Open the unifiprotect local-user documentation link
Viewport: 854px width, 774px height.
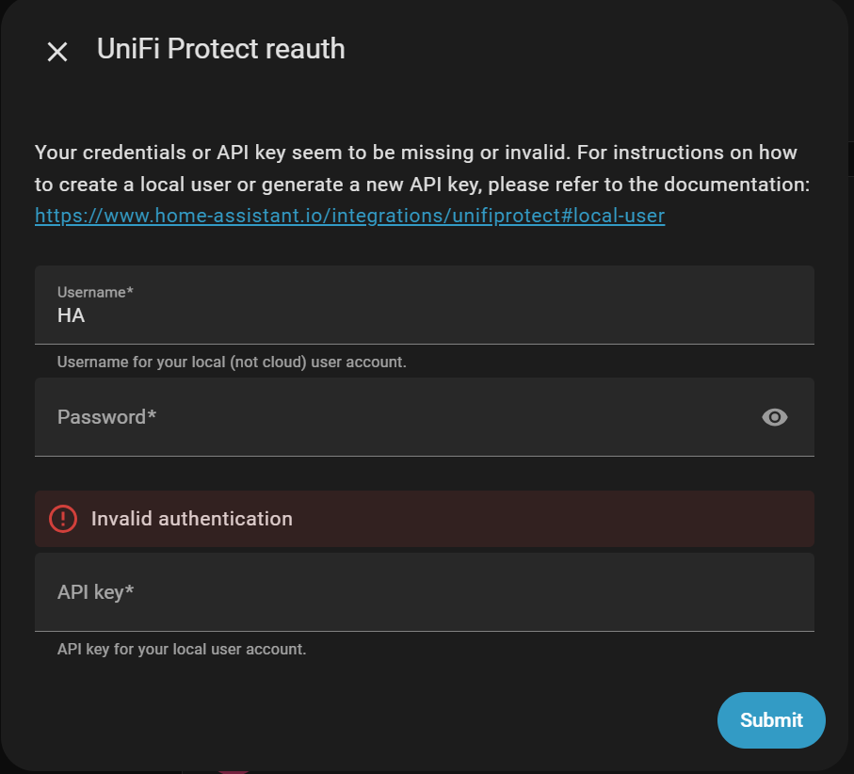pyautogui.click(x=349, y=216)
